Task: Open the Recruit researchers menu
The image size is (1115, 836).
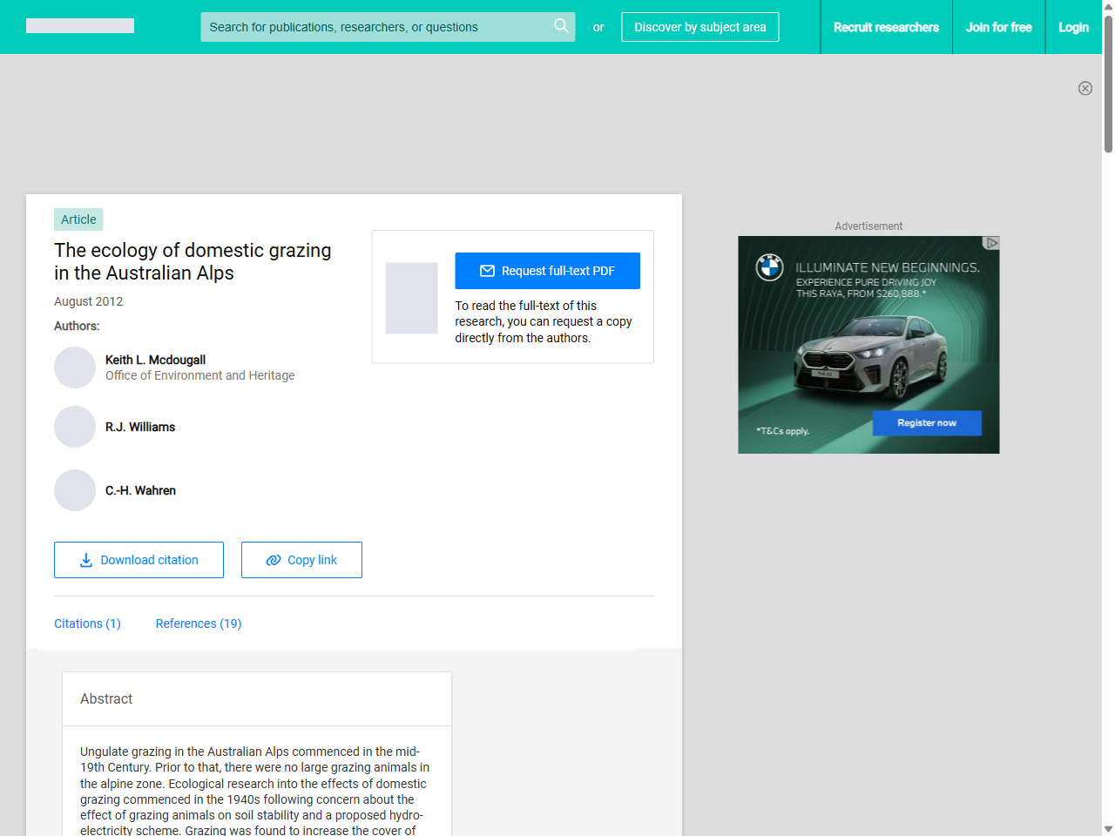Action: click(x=886, y=27)
